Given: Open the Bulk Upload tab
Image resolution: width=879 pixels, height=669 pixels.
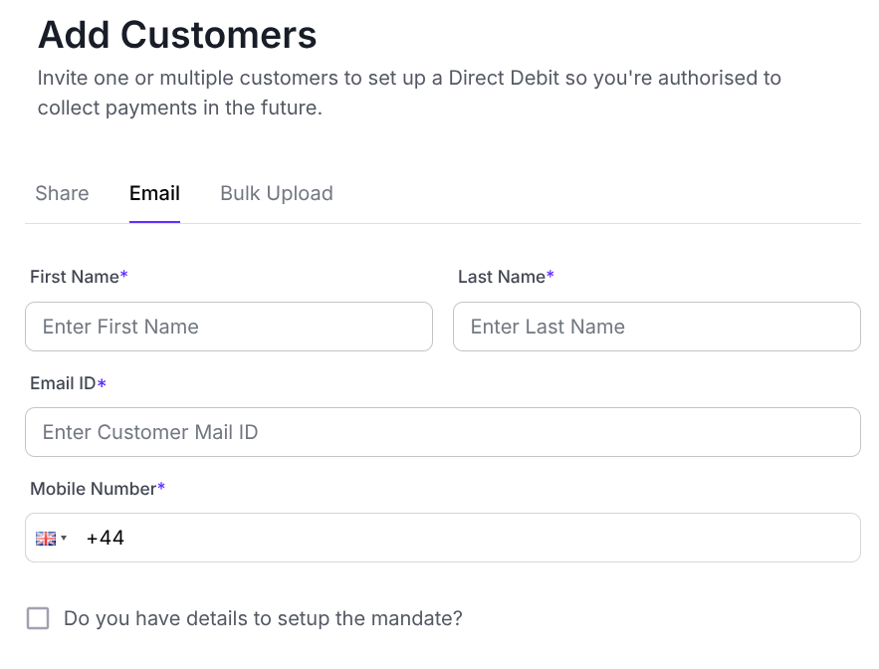Looking at the screenshot, I should (x=276, y=193).
